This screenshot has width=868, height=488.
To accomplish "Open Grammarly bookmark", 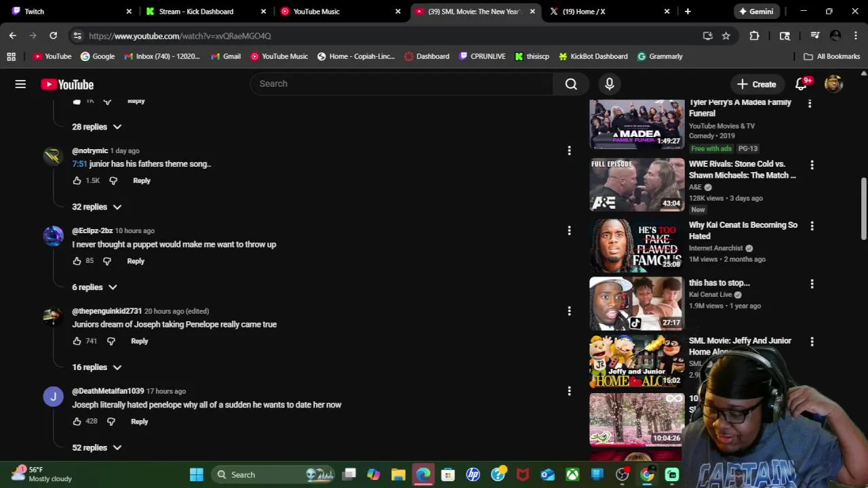I will [660, 56].
